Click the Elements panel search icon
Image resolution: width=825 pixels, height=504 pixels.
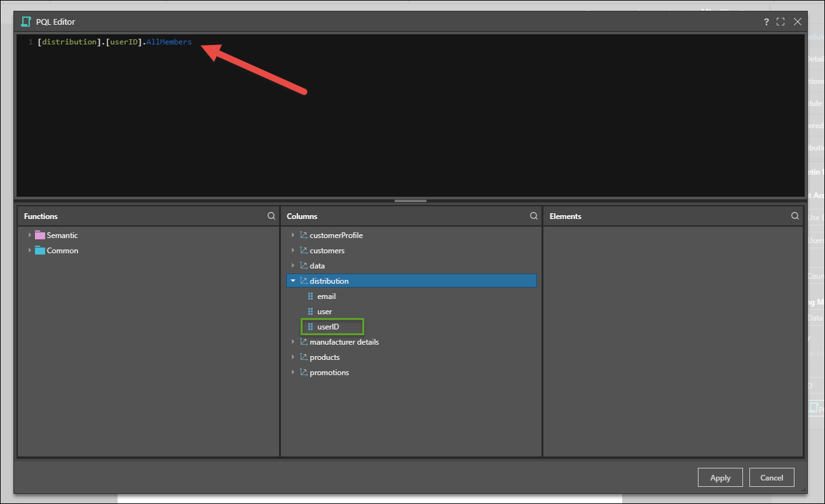coord(795,216)
